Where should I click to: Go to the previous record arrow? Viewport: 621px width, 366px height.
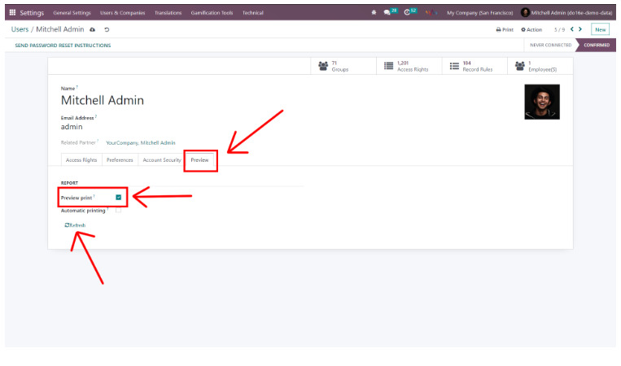[x=572, y=29]
